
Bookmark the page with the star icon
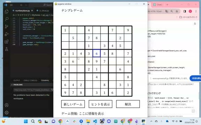pyautogui.click(x=177, y=11)
